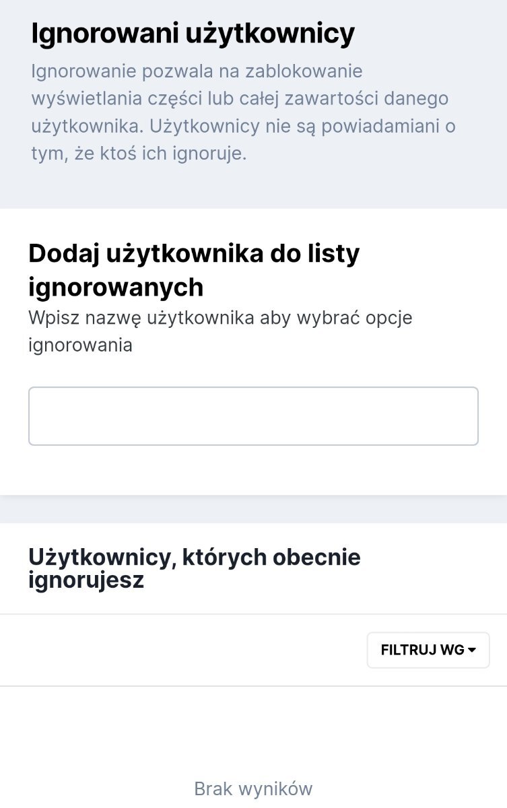The height and width of the screenshot is (808, 507).
Task: Click the left edge of the username text box
Action: [x=37, y=416]
